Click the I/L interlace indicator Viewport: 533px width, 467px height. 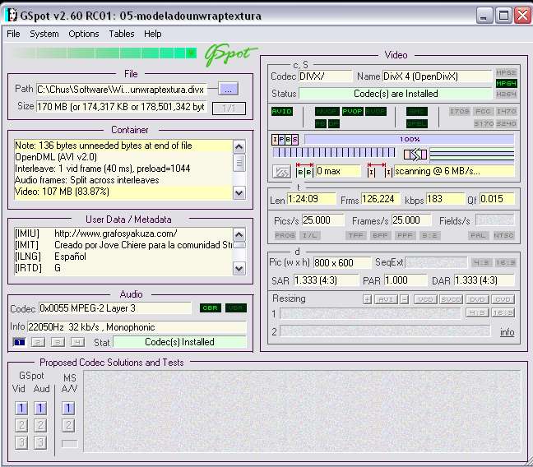pos(309,235)
